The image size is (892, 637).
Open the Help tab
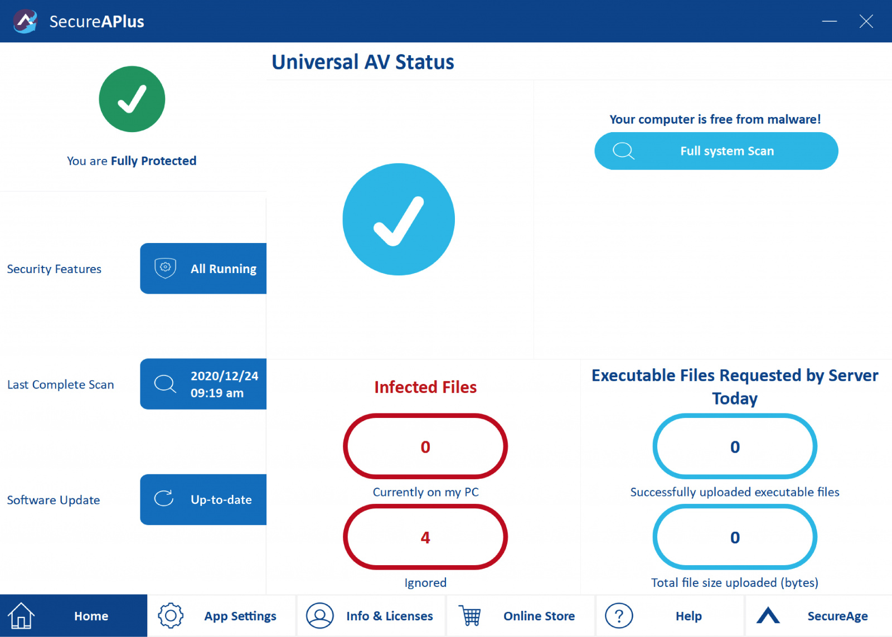click(670, 616)
